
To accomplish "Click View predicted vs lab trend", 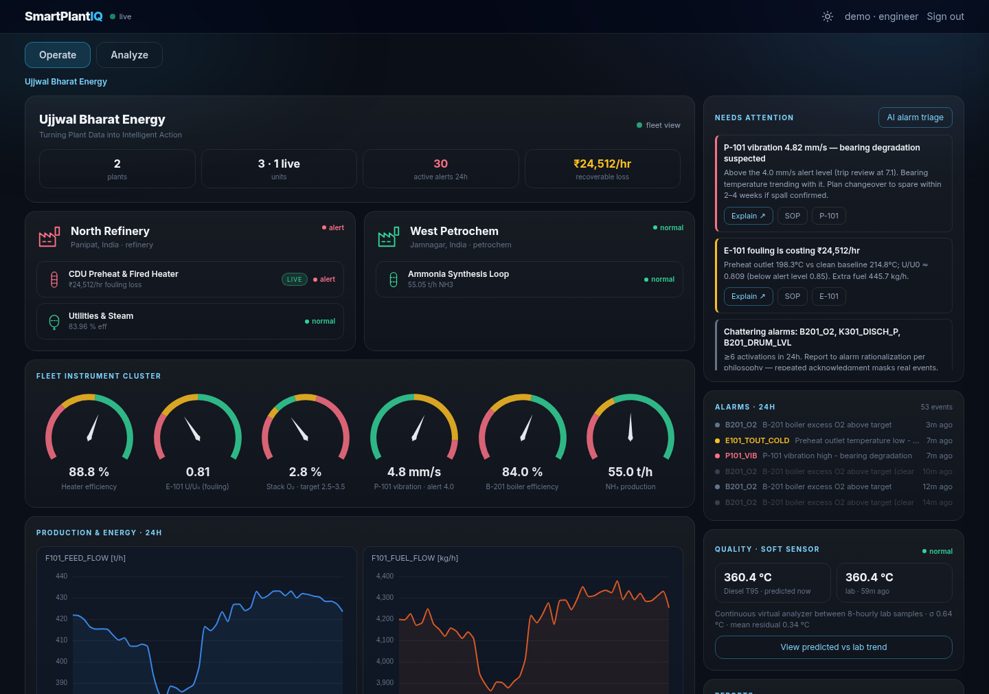I will pos(834,647).
